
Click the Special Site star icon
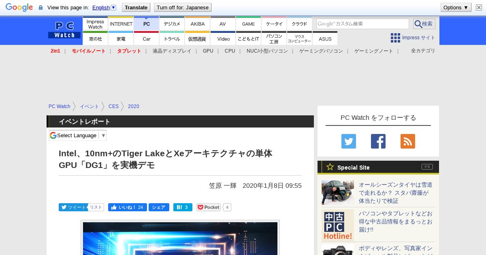click(x=330, y=167)
